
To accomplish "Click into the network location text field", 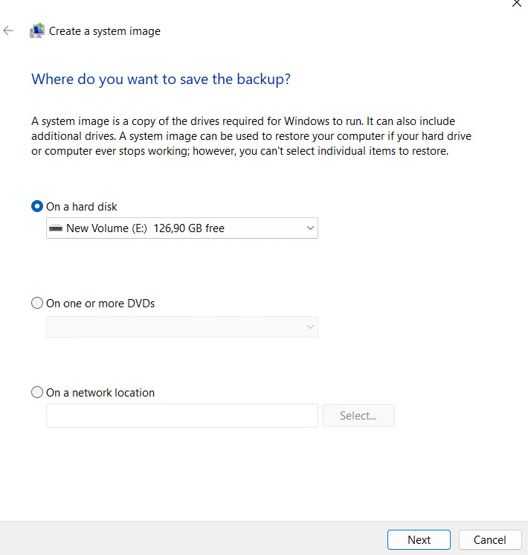I will point(181,416).
